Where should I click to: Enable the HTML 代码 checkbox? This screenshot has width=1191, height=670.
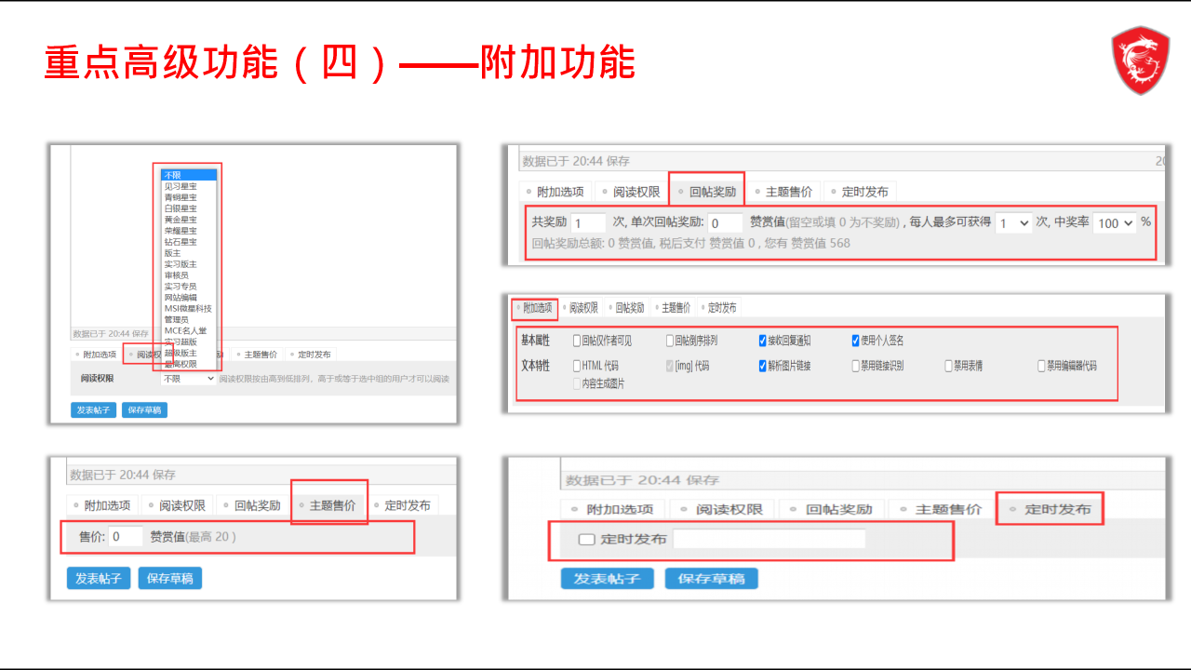(x=577, y=366)
